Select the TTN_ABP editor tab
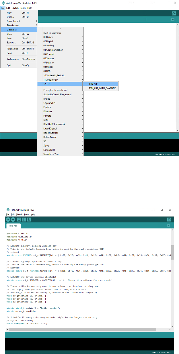The image size is (179, 354). pyautogui.click(x=13, y=226)
